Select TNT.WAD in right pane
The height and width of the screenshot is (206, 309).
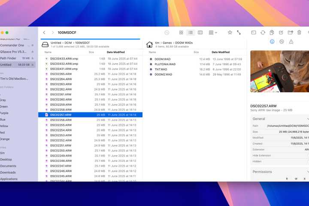click(x=195, y=70)
